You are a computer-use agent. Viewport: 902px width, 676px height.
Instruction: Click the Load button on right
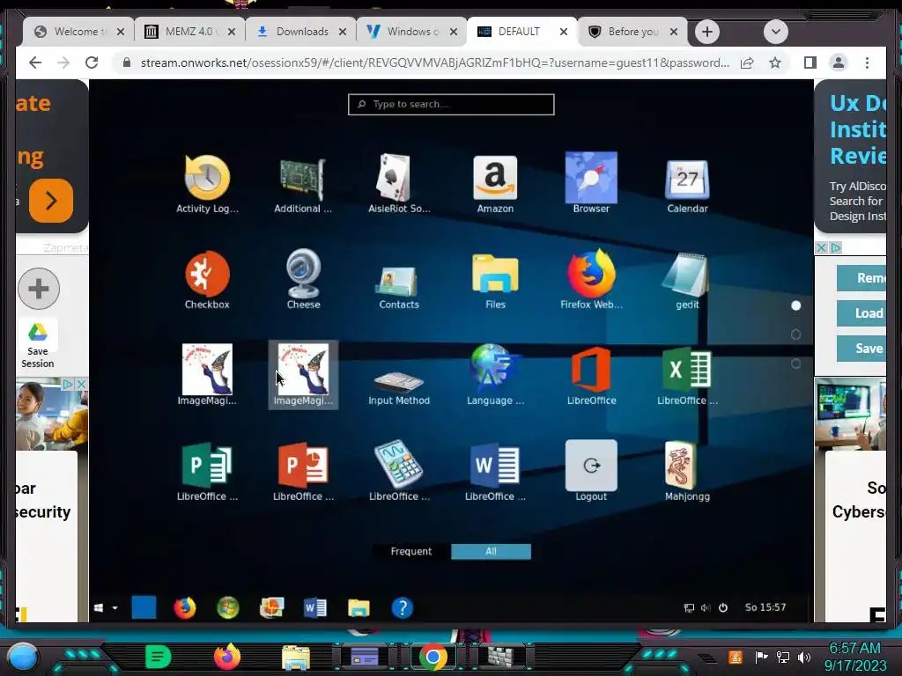pos(861,313)
